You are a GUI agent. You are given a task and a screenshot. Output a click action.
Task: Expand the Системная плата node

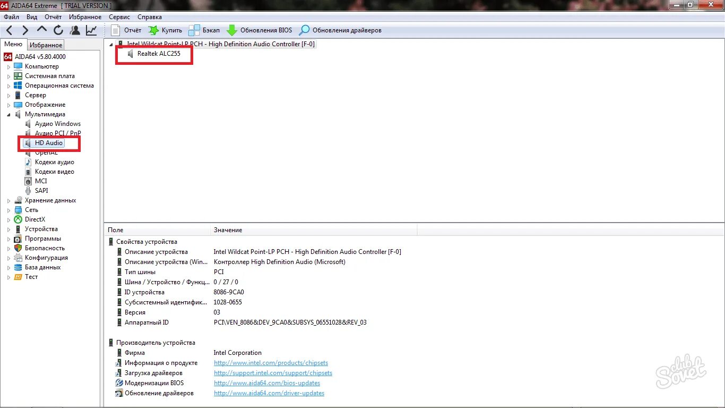[x=8, y=76]
